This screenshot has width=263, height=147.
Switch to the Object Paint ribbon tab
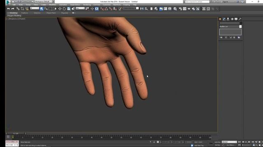51,13
